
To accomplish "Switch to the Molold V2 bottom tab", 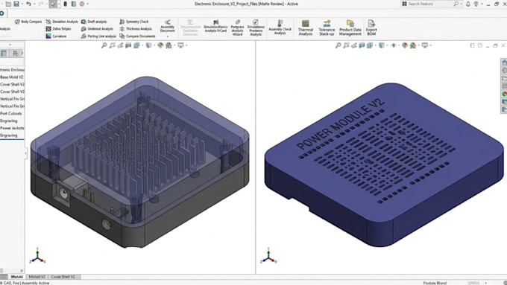I will [x=37, y=277].
